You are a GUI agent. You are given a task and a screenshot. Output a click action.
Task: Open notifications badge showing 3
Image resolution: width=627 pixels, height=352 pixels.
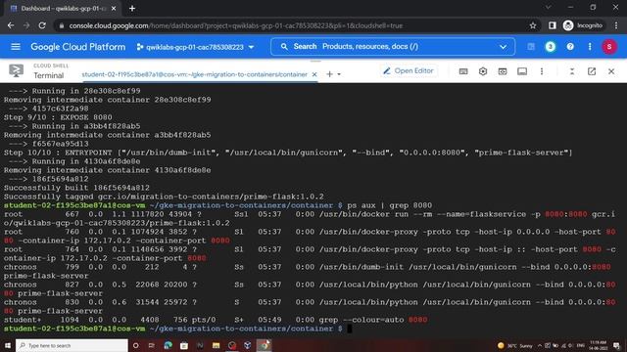551,47
